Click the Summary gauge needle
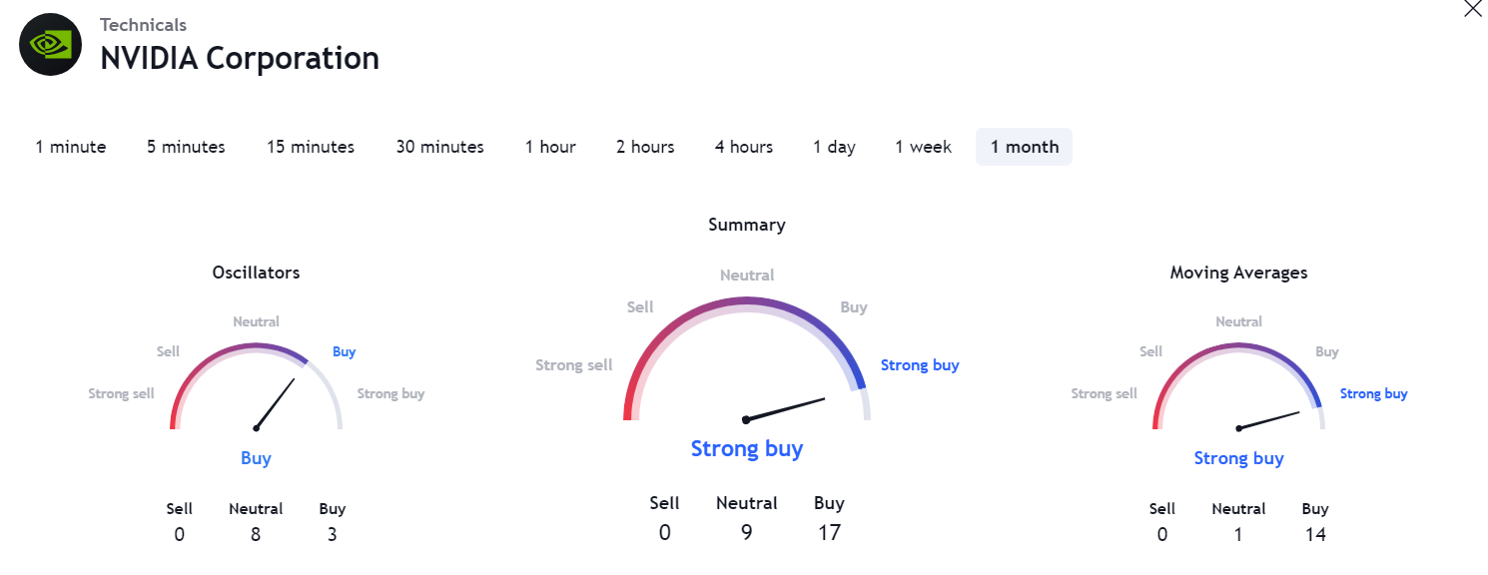The width and height of the screenshot is (1488, 575). coord(785,409)
